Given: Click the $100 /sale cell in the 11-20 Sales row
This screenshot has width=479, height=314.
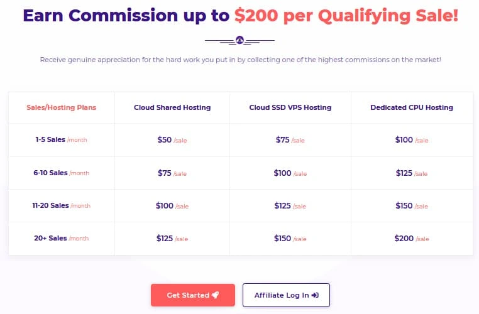Looking at the screenshot, I should pos(172,206).
